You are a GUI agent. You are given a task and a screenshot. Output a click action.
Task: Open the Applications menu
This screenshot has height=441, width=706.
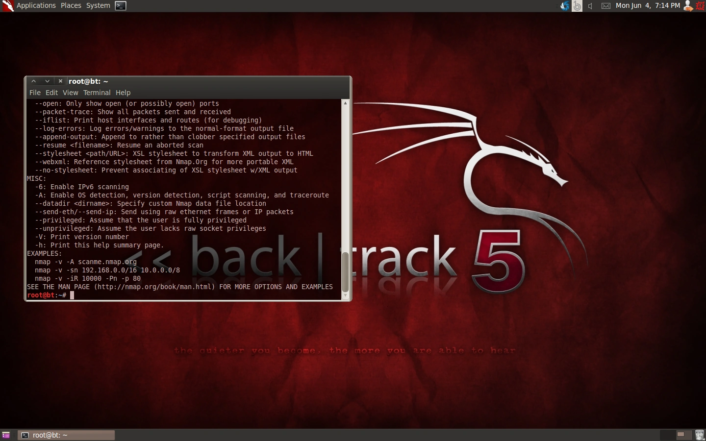(x=36, y=5)
